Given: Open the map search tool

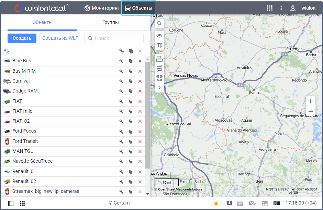Looking at the screenshot, I should [x=159, y=23].
